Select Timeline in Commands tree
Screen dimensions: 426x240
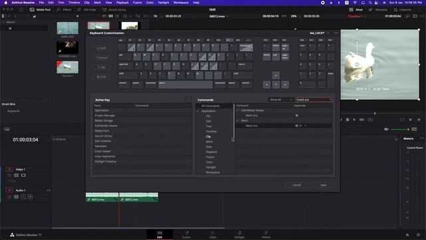tap(211, 131)
